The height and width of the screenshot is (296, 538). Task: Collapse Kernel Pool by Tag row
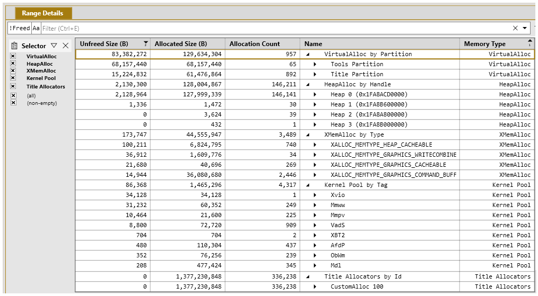(x=308, y=185)
